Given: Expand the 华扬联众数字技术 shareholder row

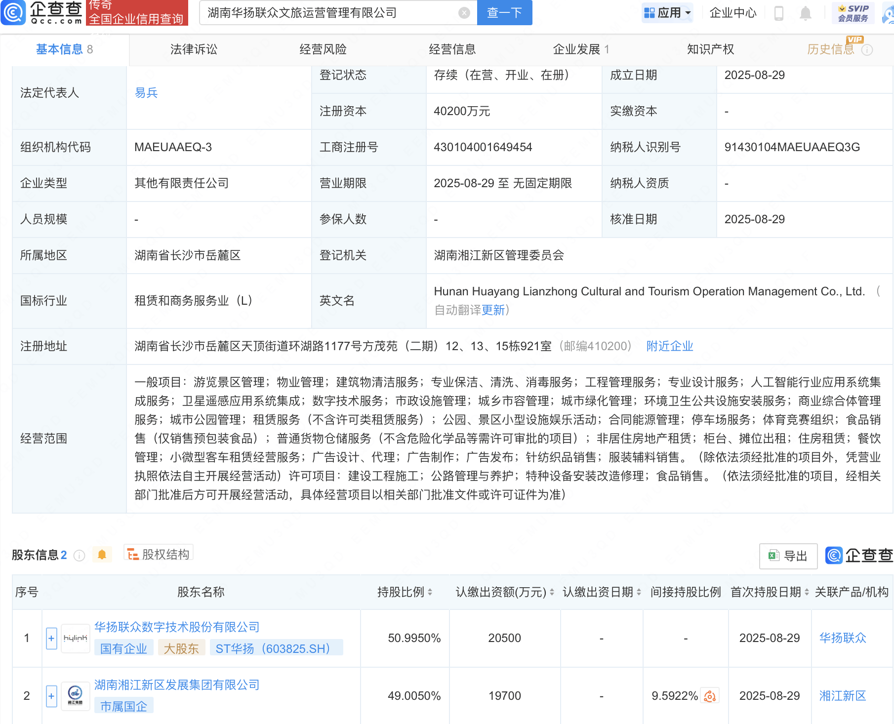Looking at the screenshot, I should click(51, 638).
